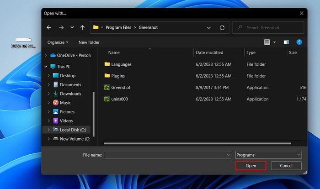This screenshot has height=189, width=320.
Task: Refresh the Greenshot folder listing
Action: click(x=222, y=28)
